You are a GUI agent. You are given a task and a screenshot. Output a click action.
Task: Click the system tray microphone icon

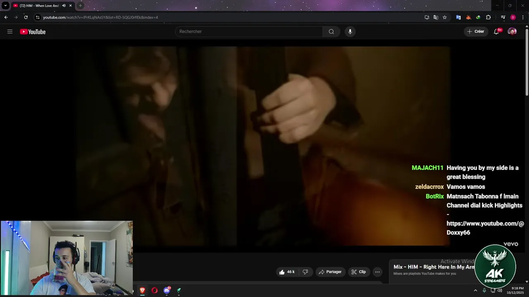[x=484, y=290]
